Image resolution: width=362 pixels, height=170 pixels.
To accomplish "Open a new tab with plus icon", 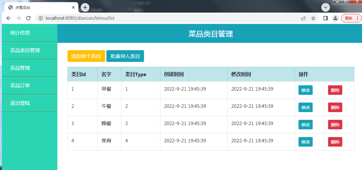I will [x=85, y=7].
